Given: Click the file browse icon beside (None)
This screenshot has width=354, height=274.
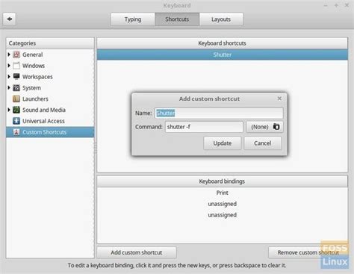Looking at the screenshot, I should pyautogui.click(x=276, y=127).
